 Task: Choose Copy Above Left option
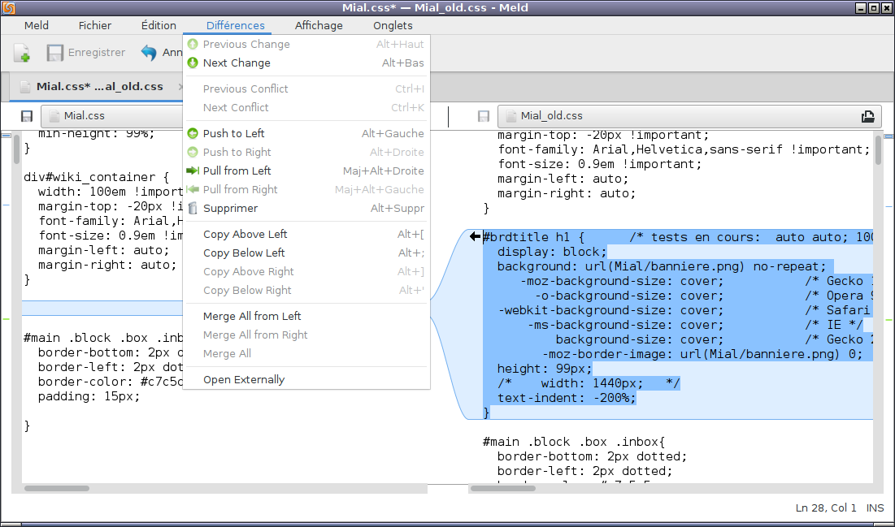(x=245, y=235)
